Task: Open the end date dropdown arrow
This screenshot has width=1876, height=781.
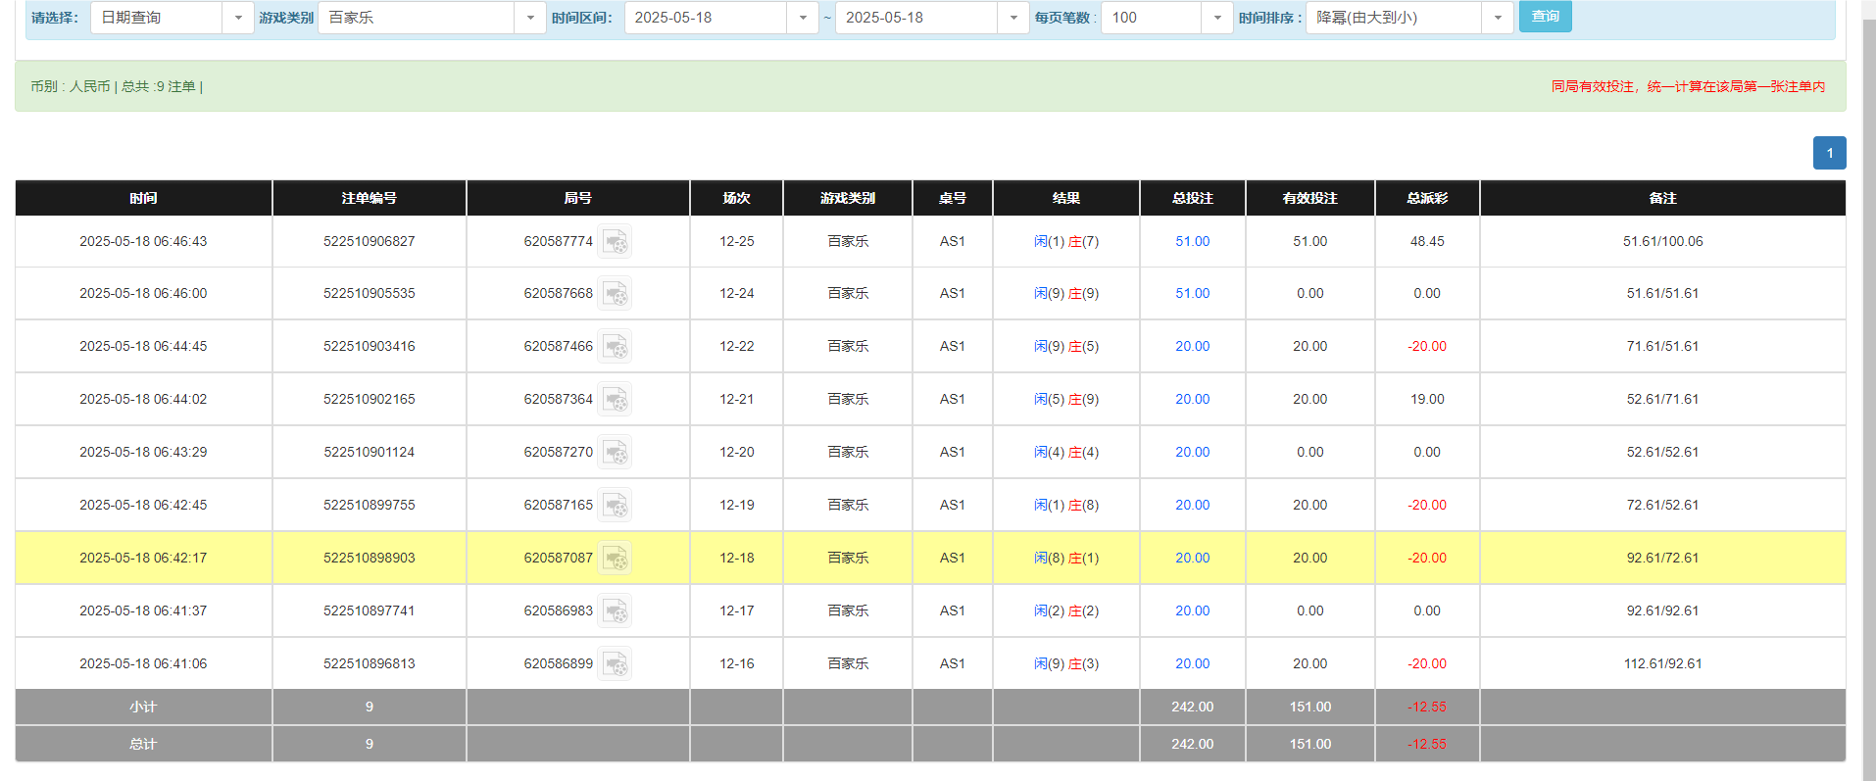Action: pos(1012,18)
